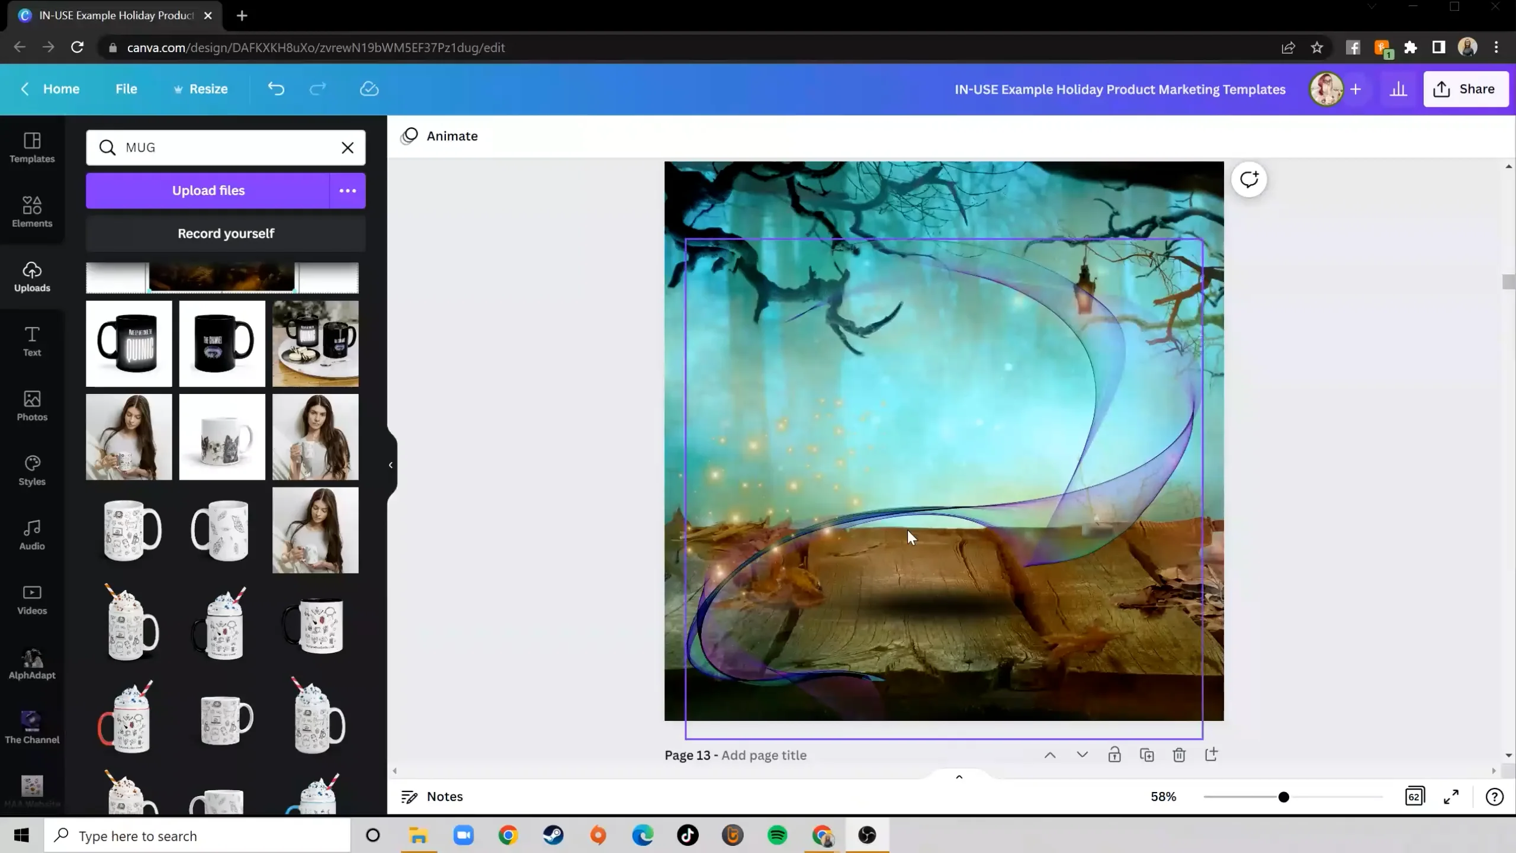This screenshot has width=1516, height=853.
Task: Open the AlphAdapt sidebar item
Action: pos(32,664)
